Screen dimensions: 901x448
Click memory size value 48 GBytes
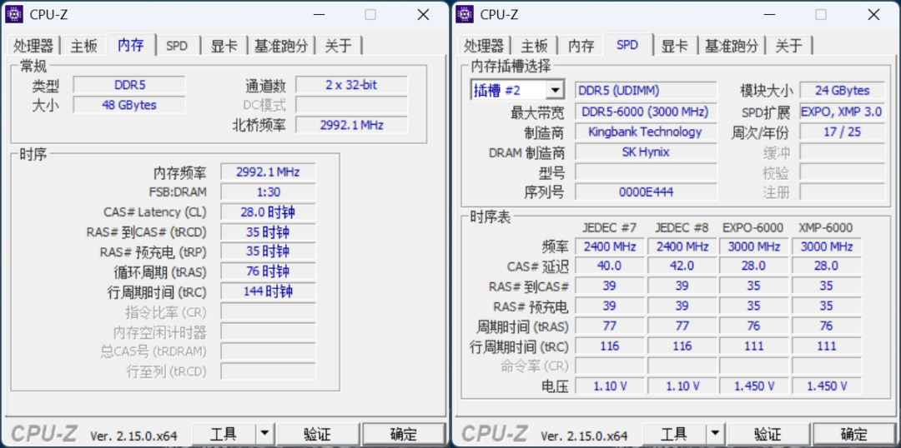(x=129, y=105)
